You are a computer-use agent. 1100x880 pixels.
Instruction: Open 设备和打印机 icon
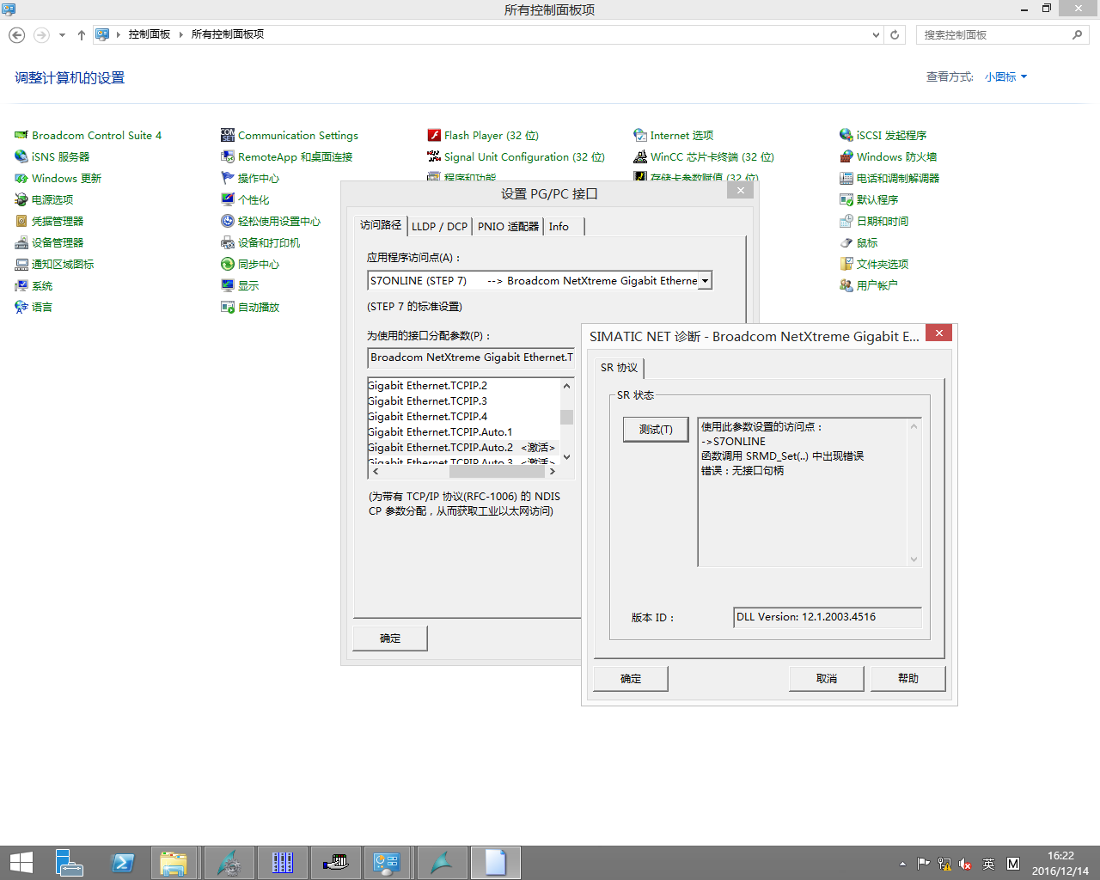[228, 243]
